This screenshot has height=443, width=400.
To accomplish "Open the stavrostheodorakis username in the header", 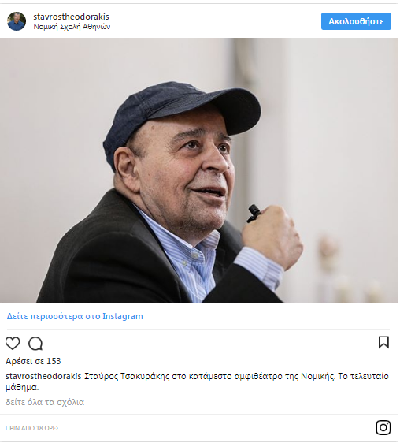I will click(x=71, y=17).
